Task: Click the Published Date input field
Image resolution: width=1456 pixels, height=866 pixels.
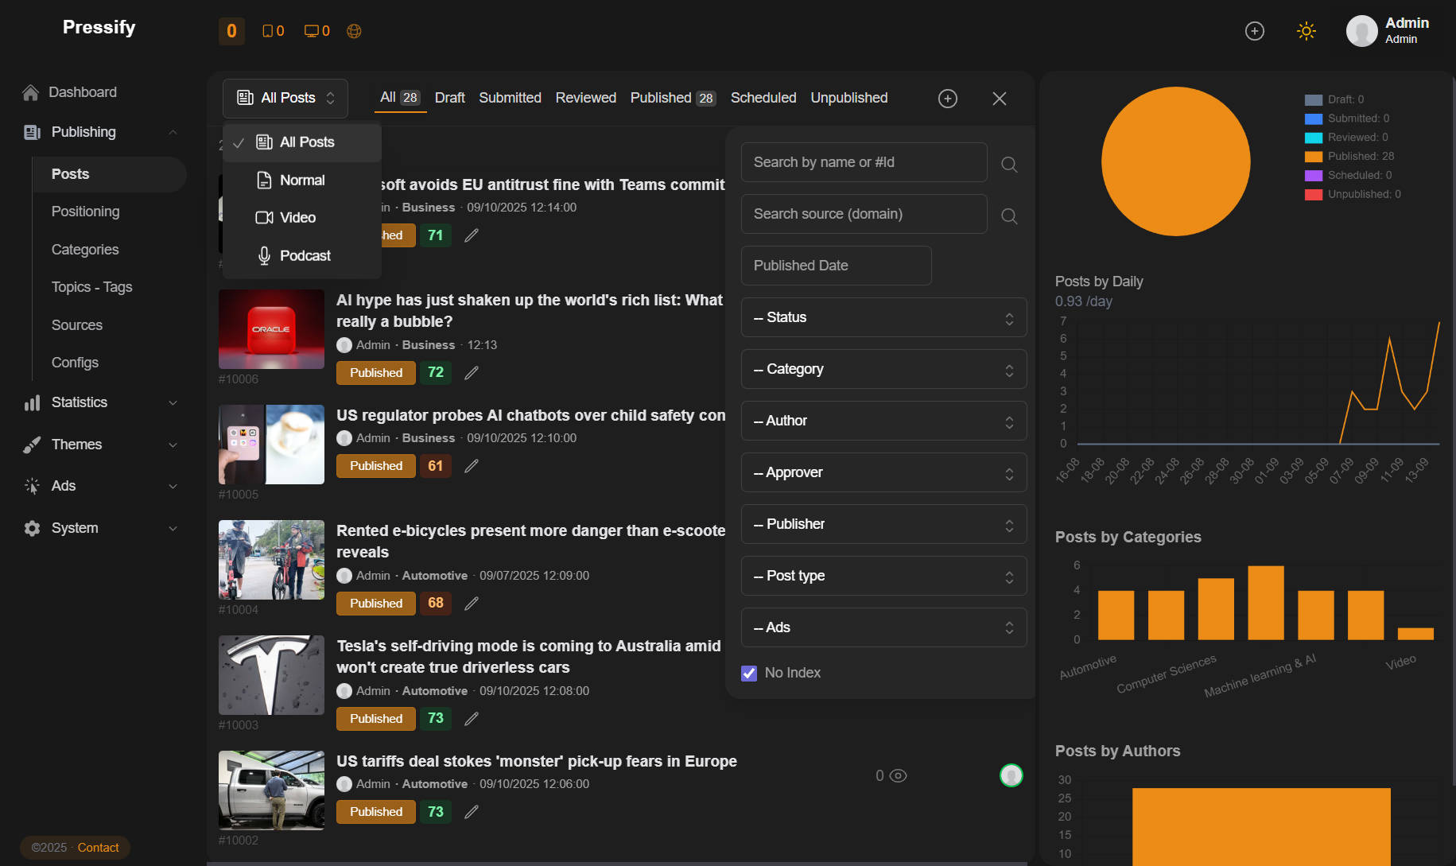Action: pos(836,266)
